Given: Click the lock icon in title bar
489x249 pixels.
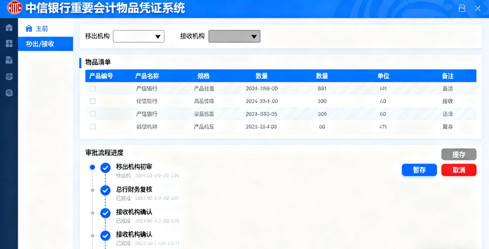Looking at the screenshot, I should click(x=462, y=9).
